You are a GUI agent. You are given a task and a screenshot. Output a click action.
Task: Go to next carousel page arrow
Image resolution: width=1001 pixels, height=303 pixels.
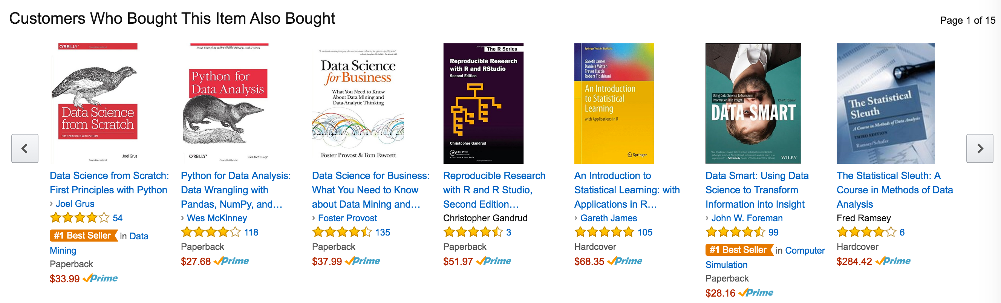click(x=979, y=148)
